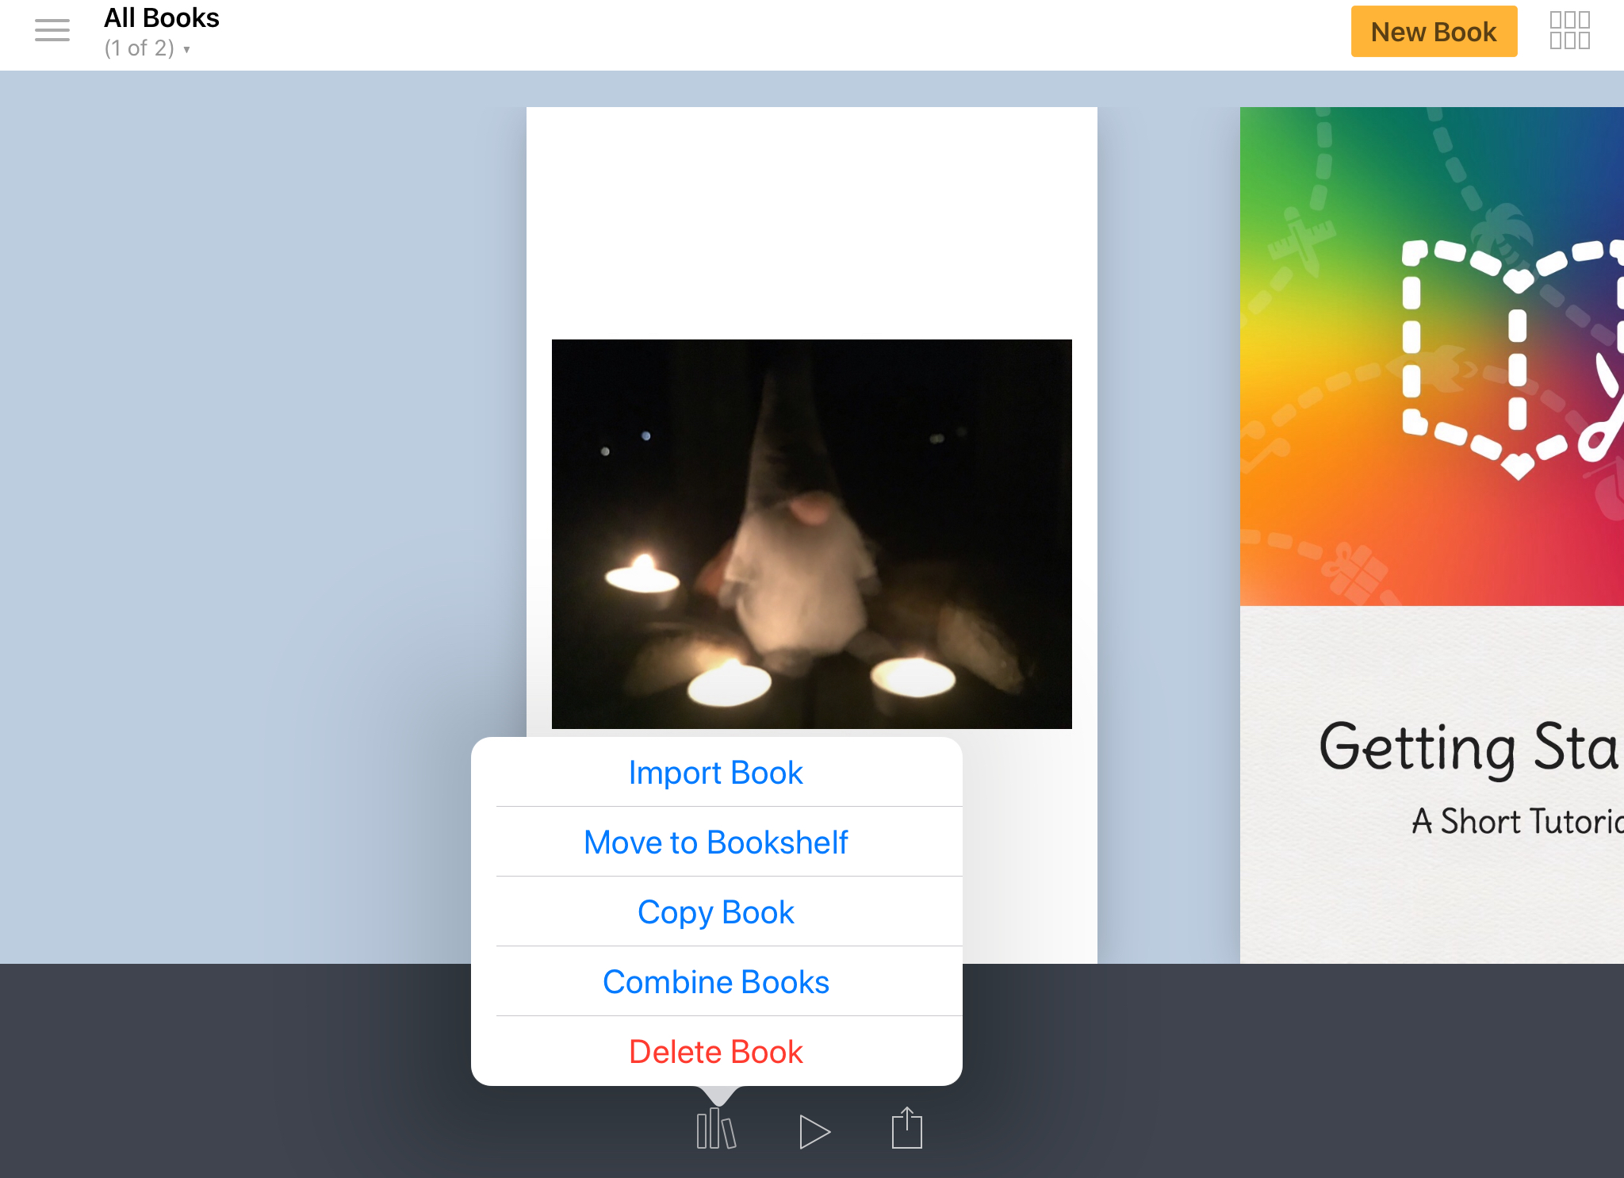Open the share export icon
The image size is (1624, 1178).
click(x=906, y=1128)
